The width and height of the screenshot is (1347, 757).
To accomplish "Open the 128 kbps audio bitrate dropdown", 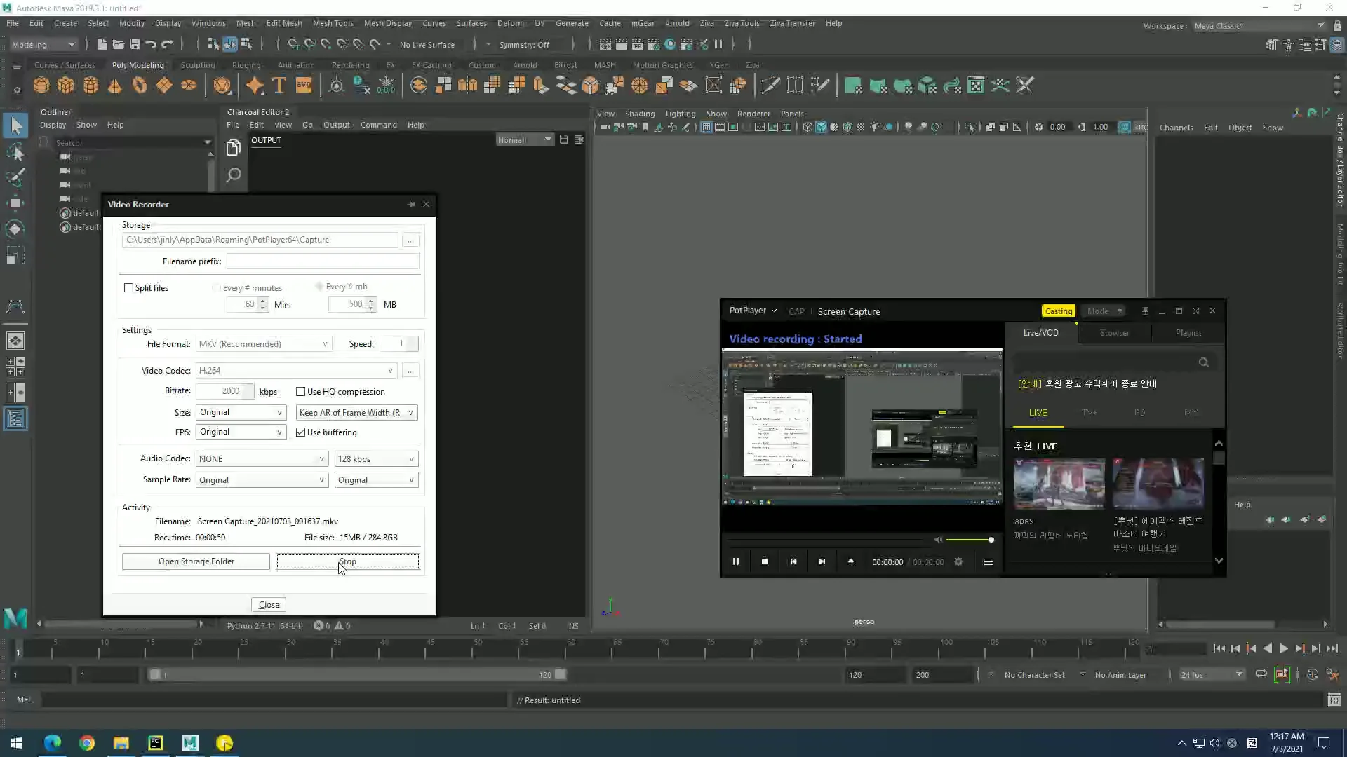I will [x=376, y=459].
